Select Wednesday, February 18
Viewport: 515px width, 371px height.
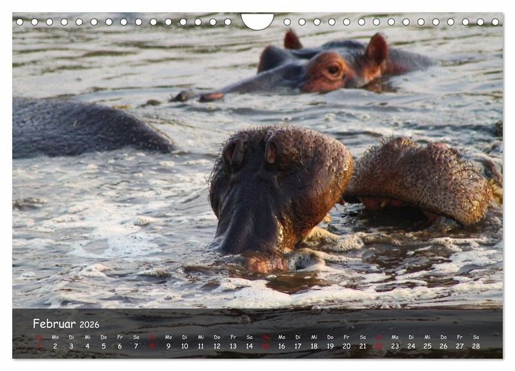pyautogui.click(x=314, y=346)
